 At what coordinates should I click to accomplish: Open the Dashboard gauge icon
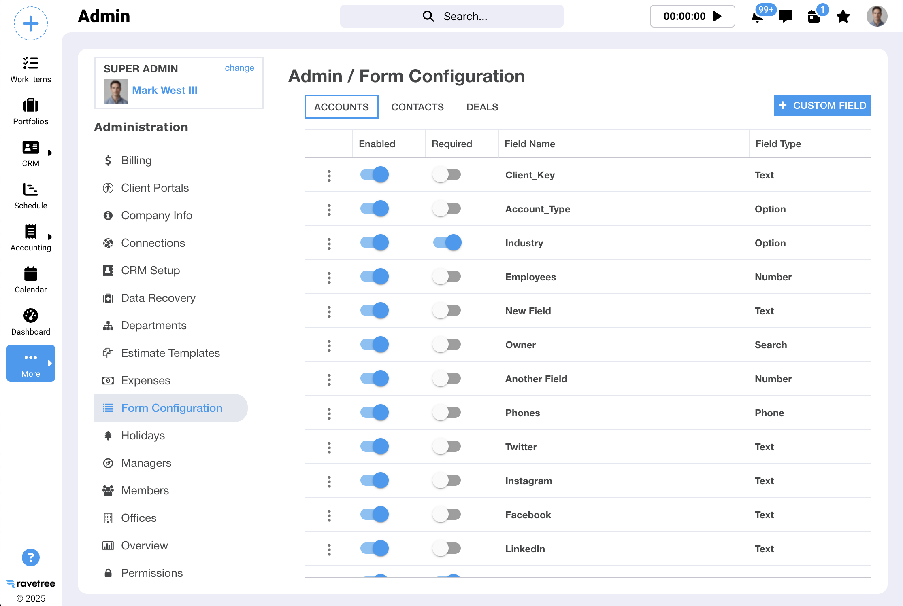coord(31,316)
